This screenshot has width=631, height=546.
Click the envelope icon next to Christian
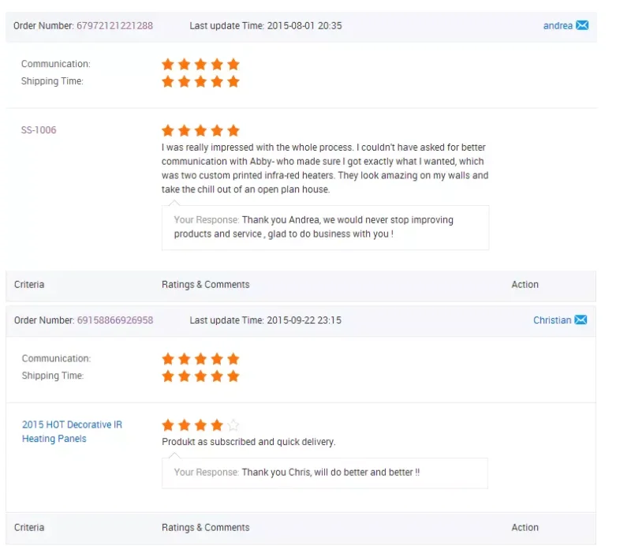[581, 320]
